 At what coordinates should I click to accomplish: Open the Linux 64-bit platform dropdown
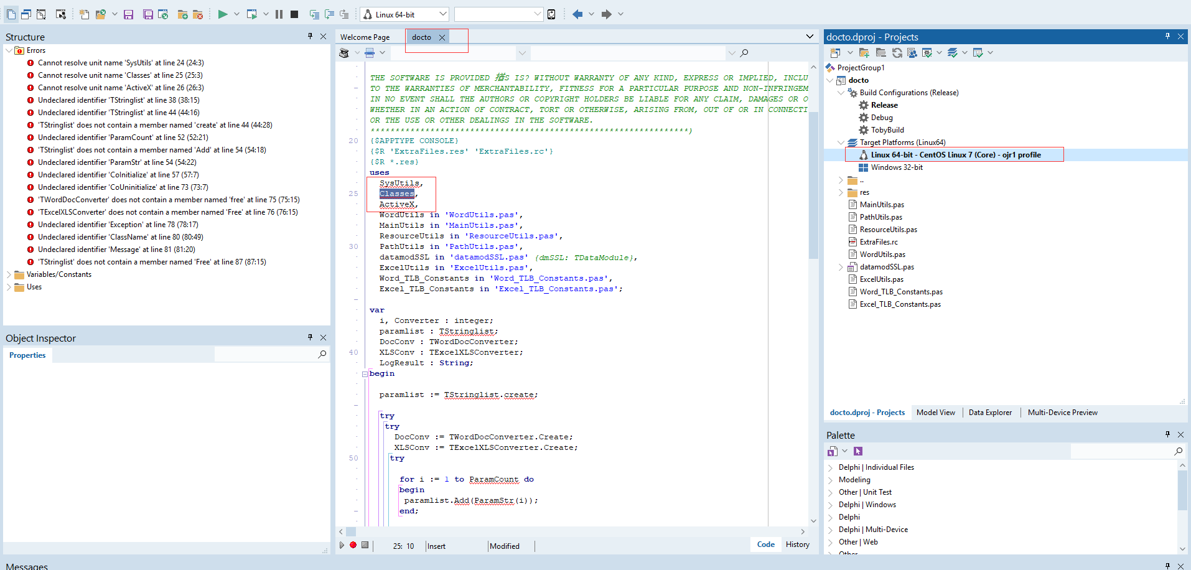pyautogui.click(x=442, y=14)
